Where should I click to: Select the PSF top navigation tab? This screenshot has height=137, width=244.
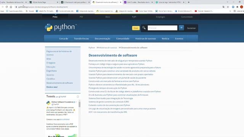[81, 17]
